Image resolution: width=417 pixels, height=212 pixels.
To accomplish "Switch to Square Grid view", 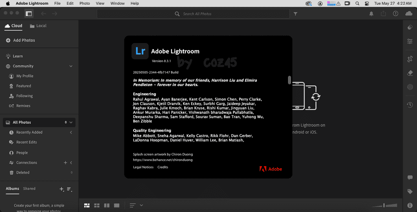I will coord(97,206).
